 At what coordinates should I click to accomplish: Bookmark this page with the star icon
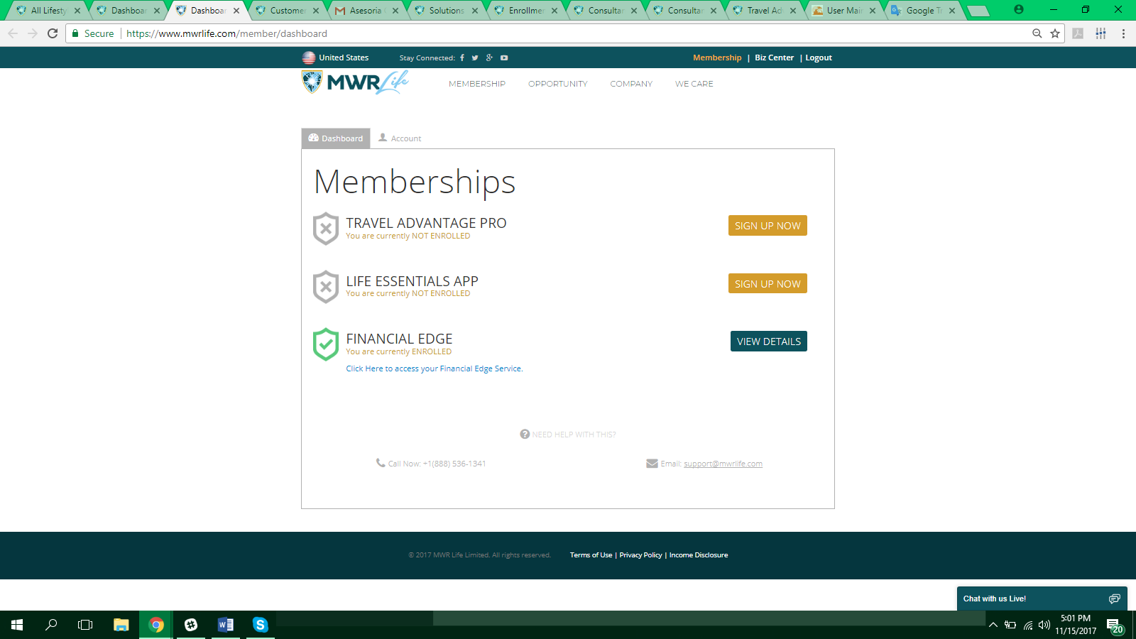coord(1055,33)
